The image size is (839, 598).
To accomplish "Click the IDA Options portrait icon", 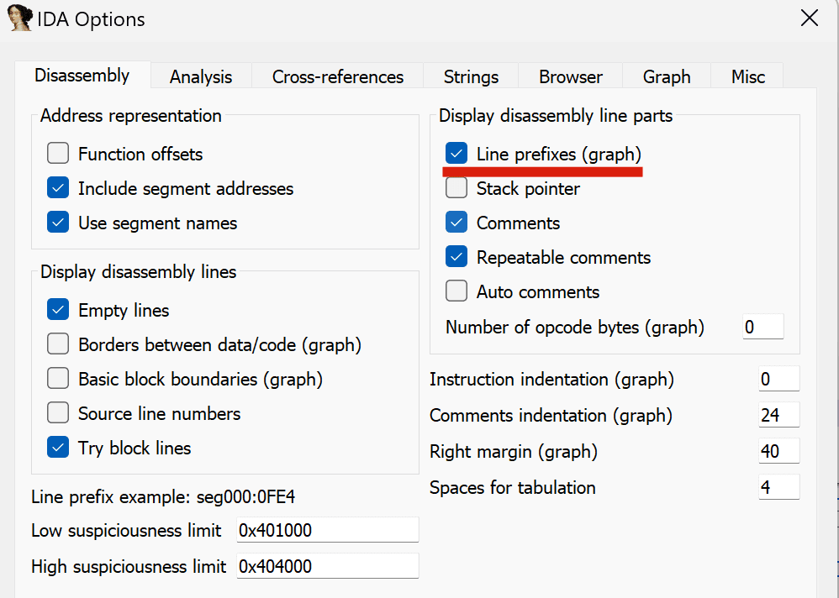I will pyautogui.click(x=20, y=18).
